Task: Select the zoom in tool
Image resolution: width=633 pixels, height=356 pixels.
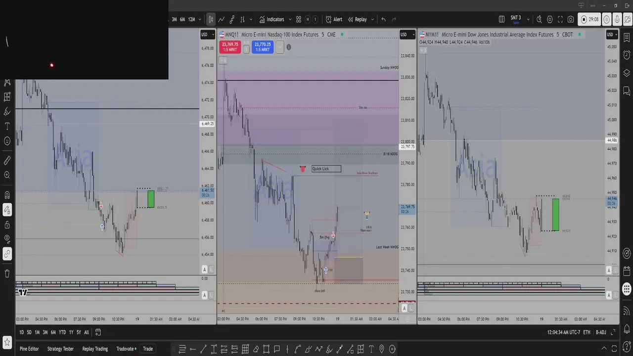Action: (7, 175)
